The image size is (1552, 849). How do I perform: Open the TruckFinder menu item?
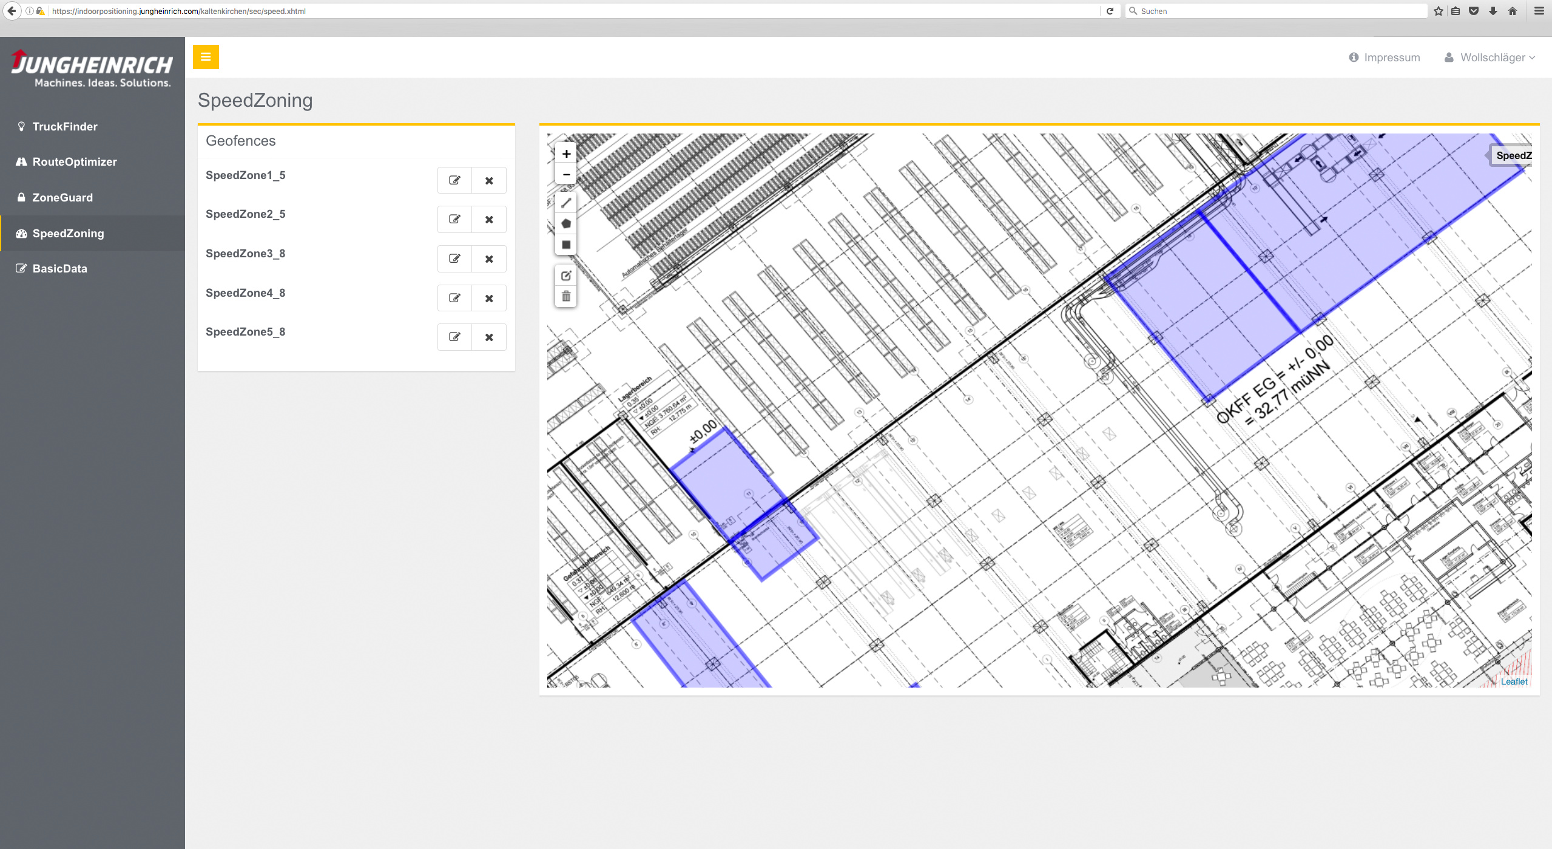(64, 126)
